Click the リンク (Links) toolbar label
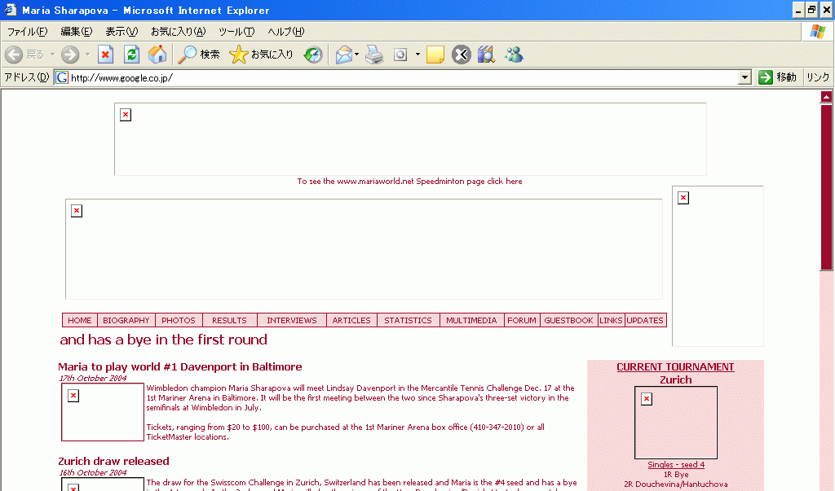 click(818, 77)
